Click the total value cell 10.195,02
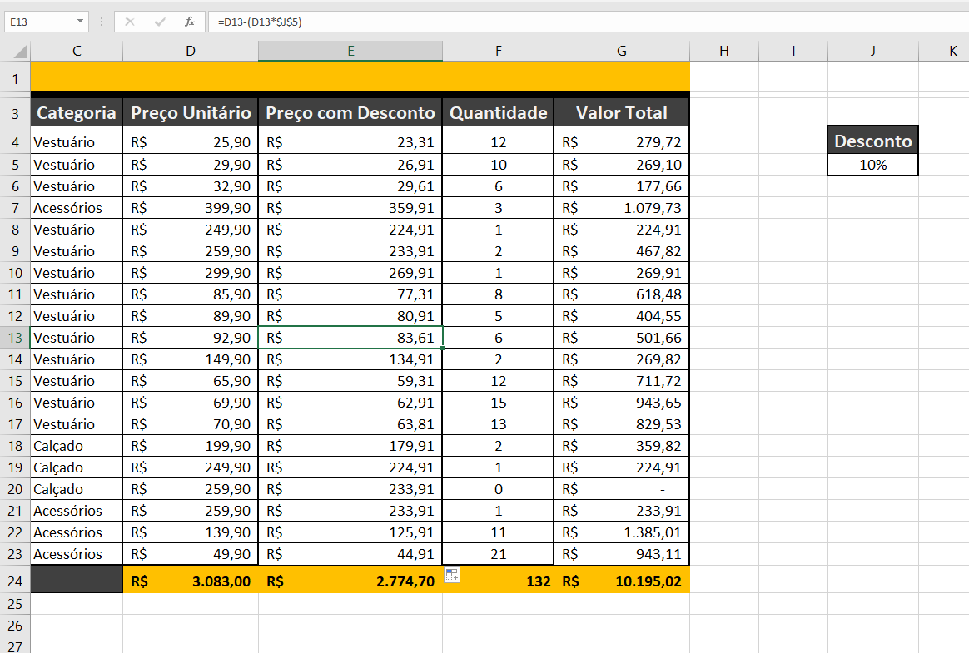The height and width of the screenshot is (653, 969). coord(621,581)
